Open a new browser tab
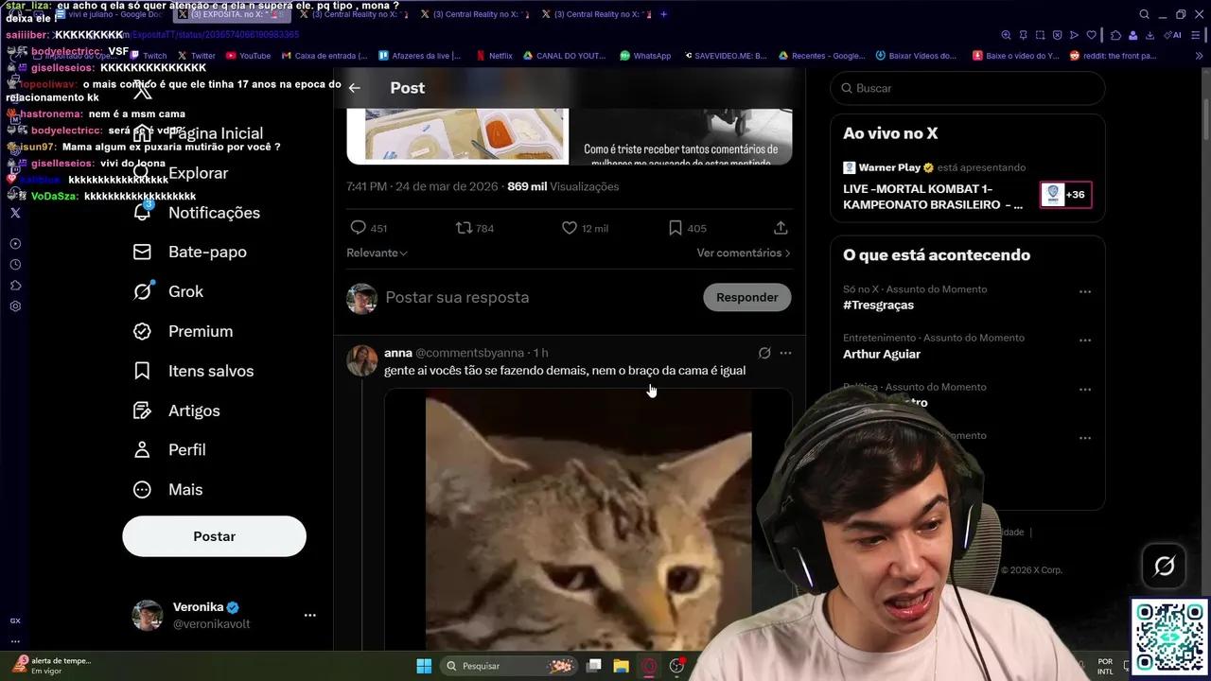1211x681 pixels. tap(663, 14)
